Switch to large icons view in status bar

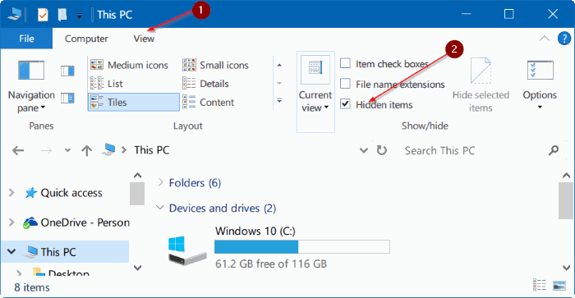click(559, 285)
